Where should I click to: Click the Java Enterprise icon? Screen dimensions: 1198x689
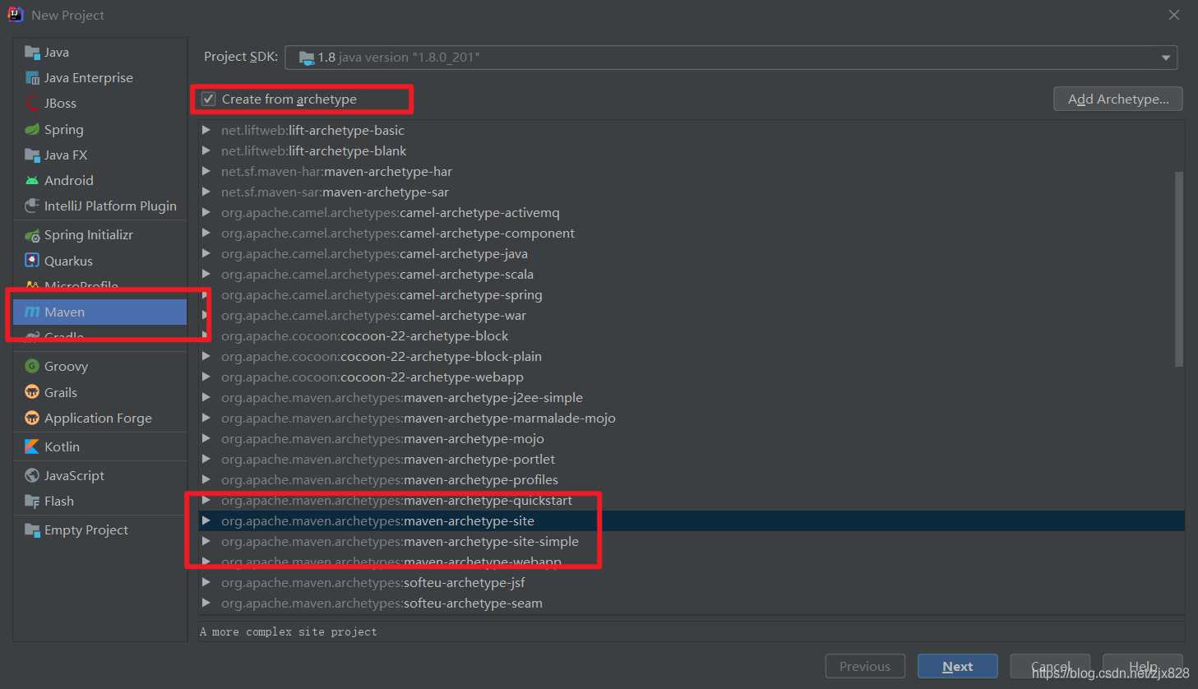32,78
